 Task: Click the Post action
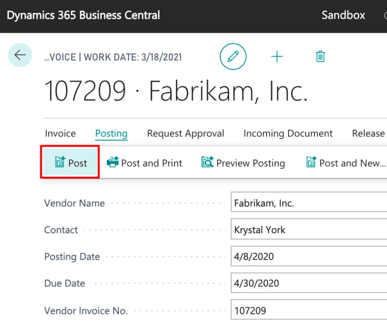tap(70, 162)
